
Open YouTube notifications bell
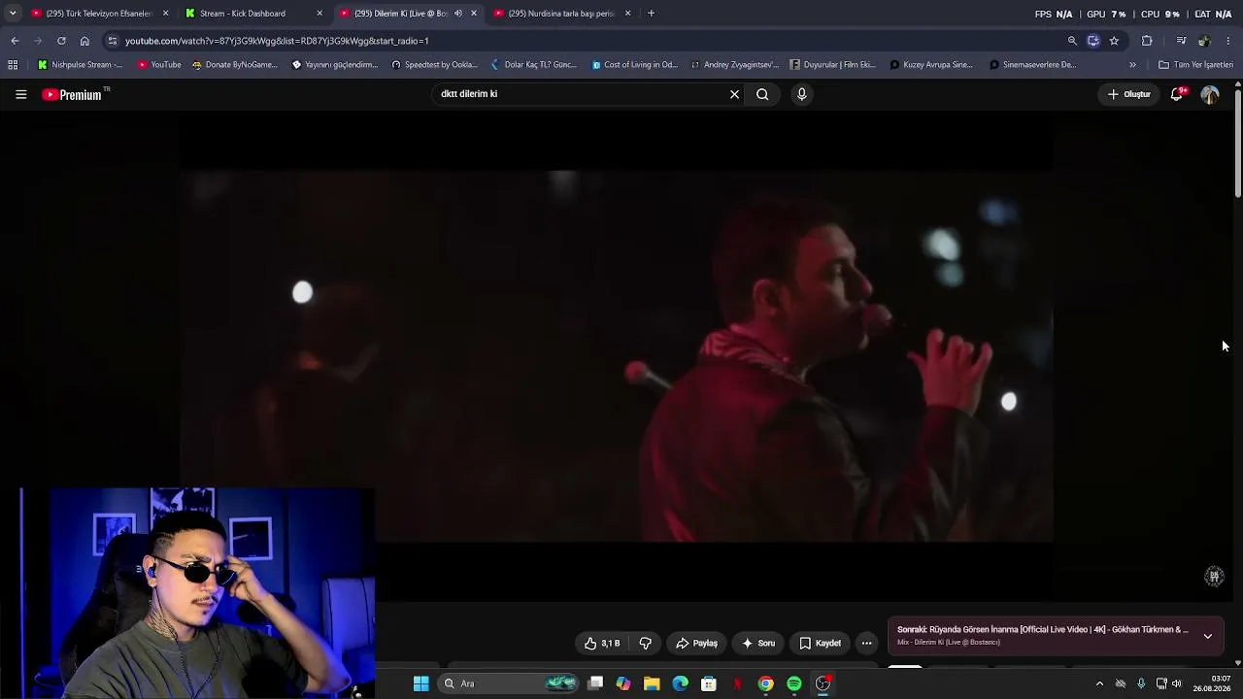coord(1177,94)
